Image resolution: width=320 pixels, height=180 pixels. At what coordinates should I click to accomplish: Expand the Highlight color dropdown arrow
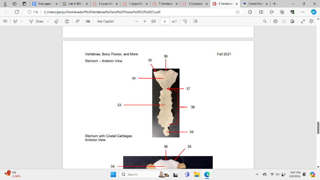point(21,21)
